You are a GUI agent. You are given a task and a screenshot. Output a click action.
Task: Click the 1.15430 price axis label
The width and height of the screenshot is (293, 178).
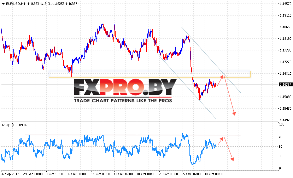pos(286,109)
